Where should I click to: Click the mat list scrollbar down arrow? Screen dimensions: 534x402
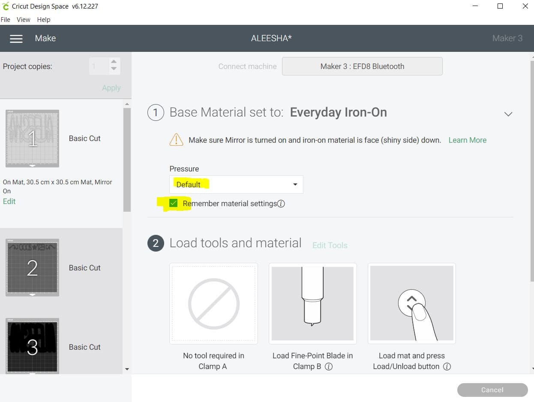click(127, 369)
